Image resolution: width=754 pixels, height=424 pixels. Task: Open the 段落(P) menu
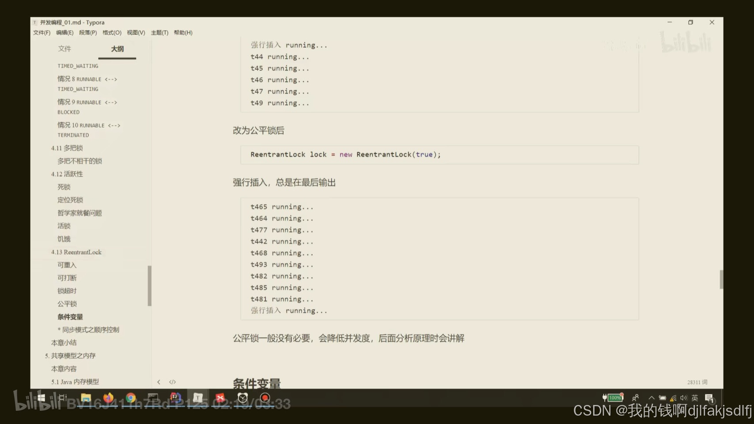[88, 33]
